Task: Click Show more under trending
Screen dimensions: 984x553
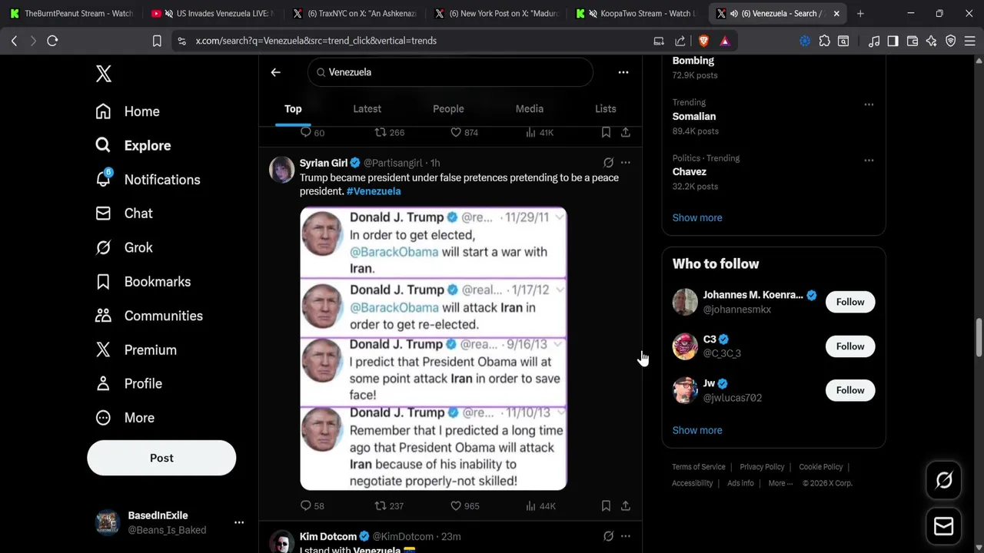Action: [x=697, y=217]
